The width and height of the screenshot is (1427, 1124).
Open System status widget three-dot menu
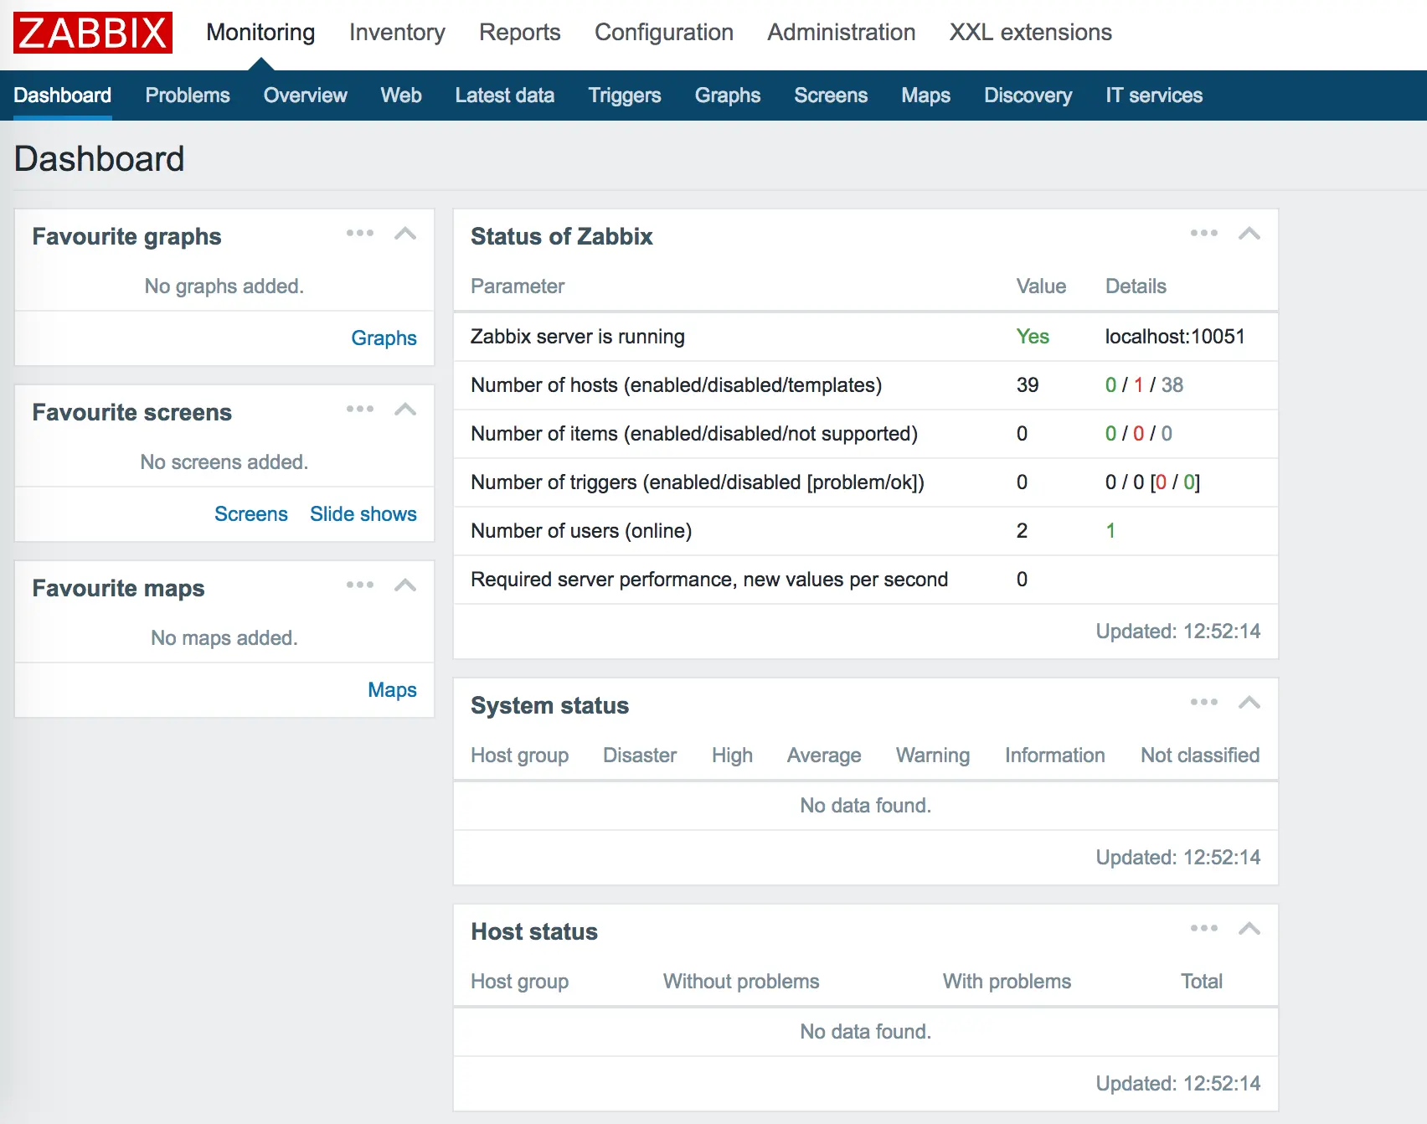tap(1204, 702)
